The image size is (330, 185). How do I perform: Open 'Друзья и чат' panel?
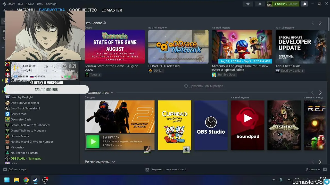(x=314, y=170)
